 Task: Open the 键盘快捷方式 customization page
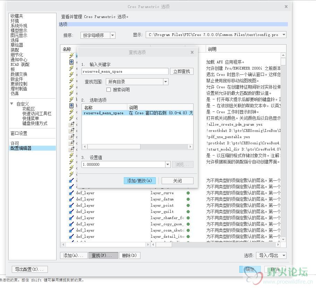click(35, 123)
